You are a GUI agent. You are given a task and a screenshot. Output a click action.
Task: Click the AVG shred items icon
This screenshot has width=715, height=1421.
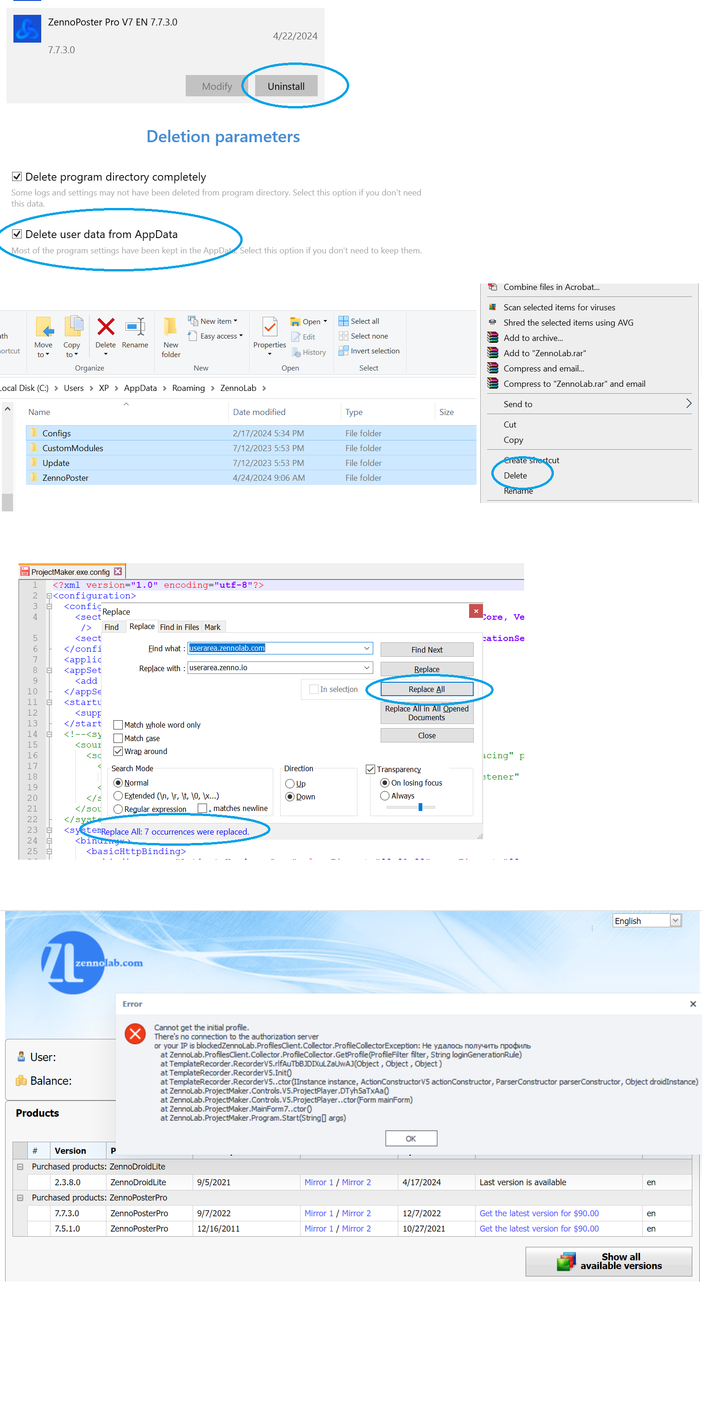tap(493, 323)
